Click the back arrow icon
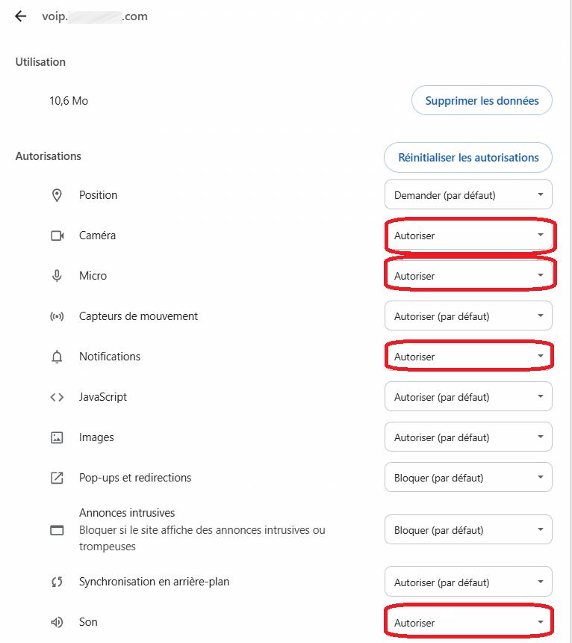Viewport: 572px width, 643px height. tap(20, 16)
